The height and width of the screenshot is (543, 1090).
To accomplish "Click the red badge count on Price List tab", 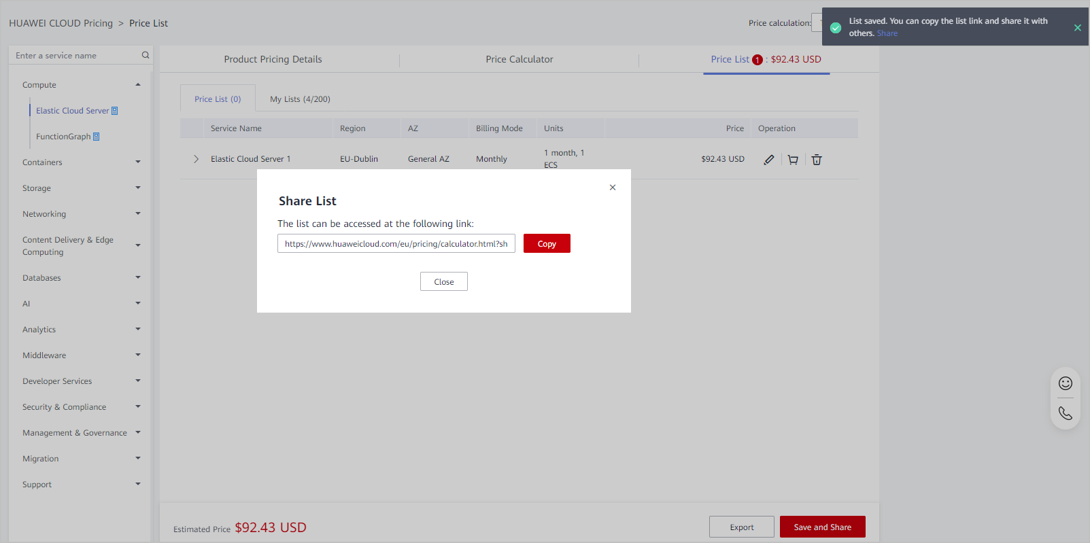I will [757, 60].
